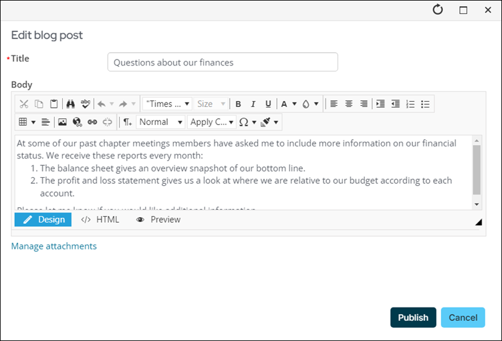Screen dimensions: 502x341
Task: Toggle Underline formatting
Action: pyautogui.click(x=268, y=104)
